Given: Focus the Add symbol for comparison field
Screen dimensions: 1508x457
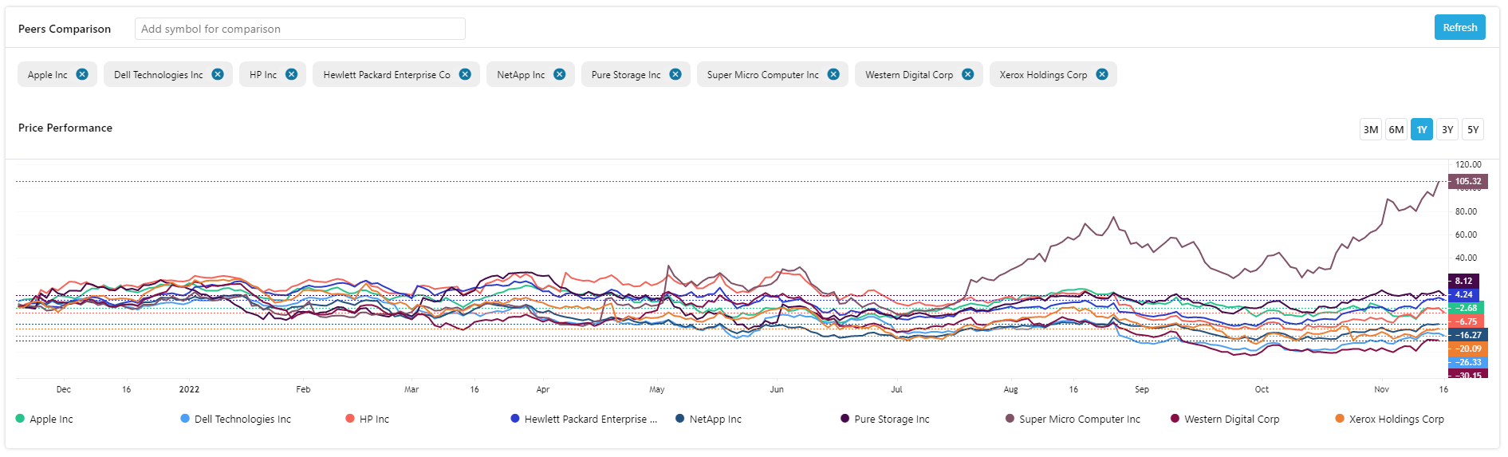Looking at the screenshot, I should pos(300,29).
